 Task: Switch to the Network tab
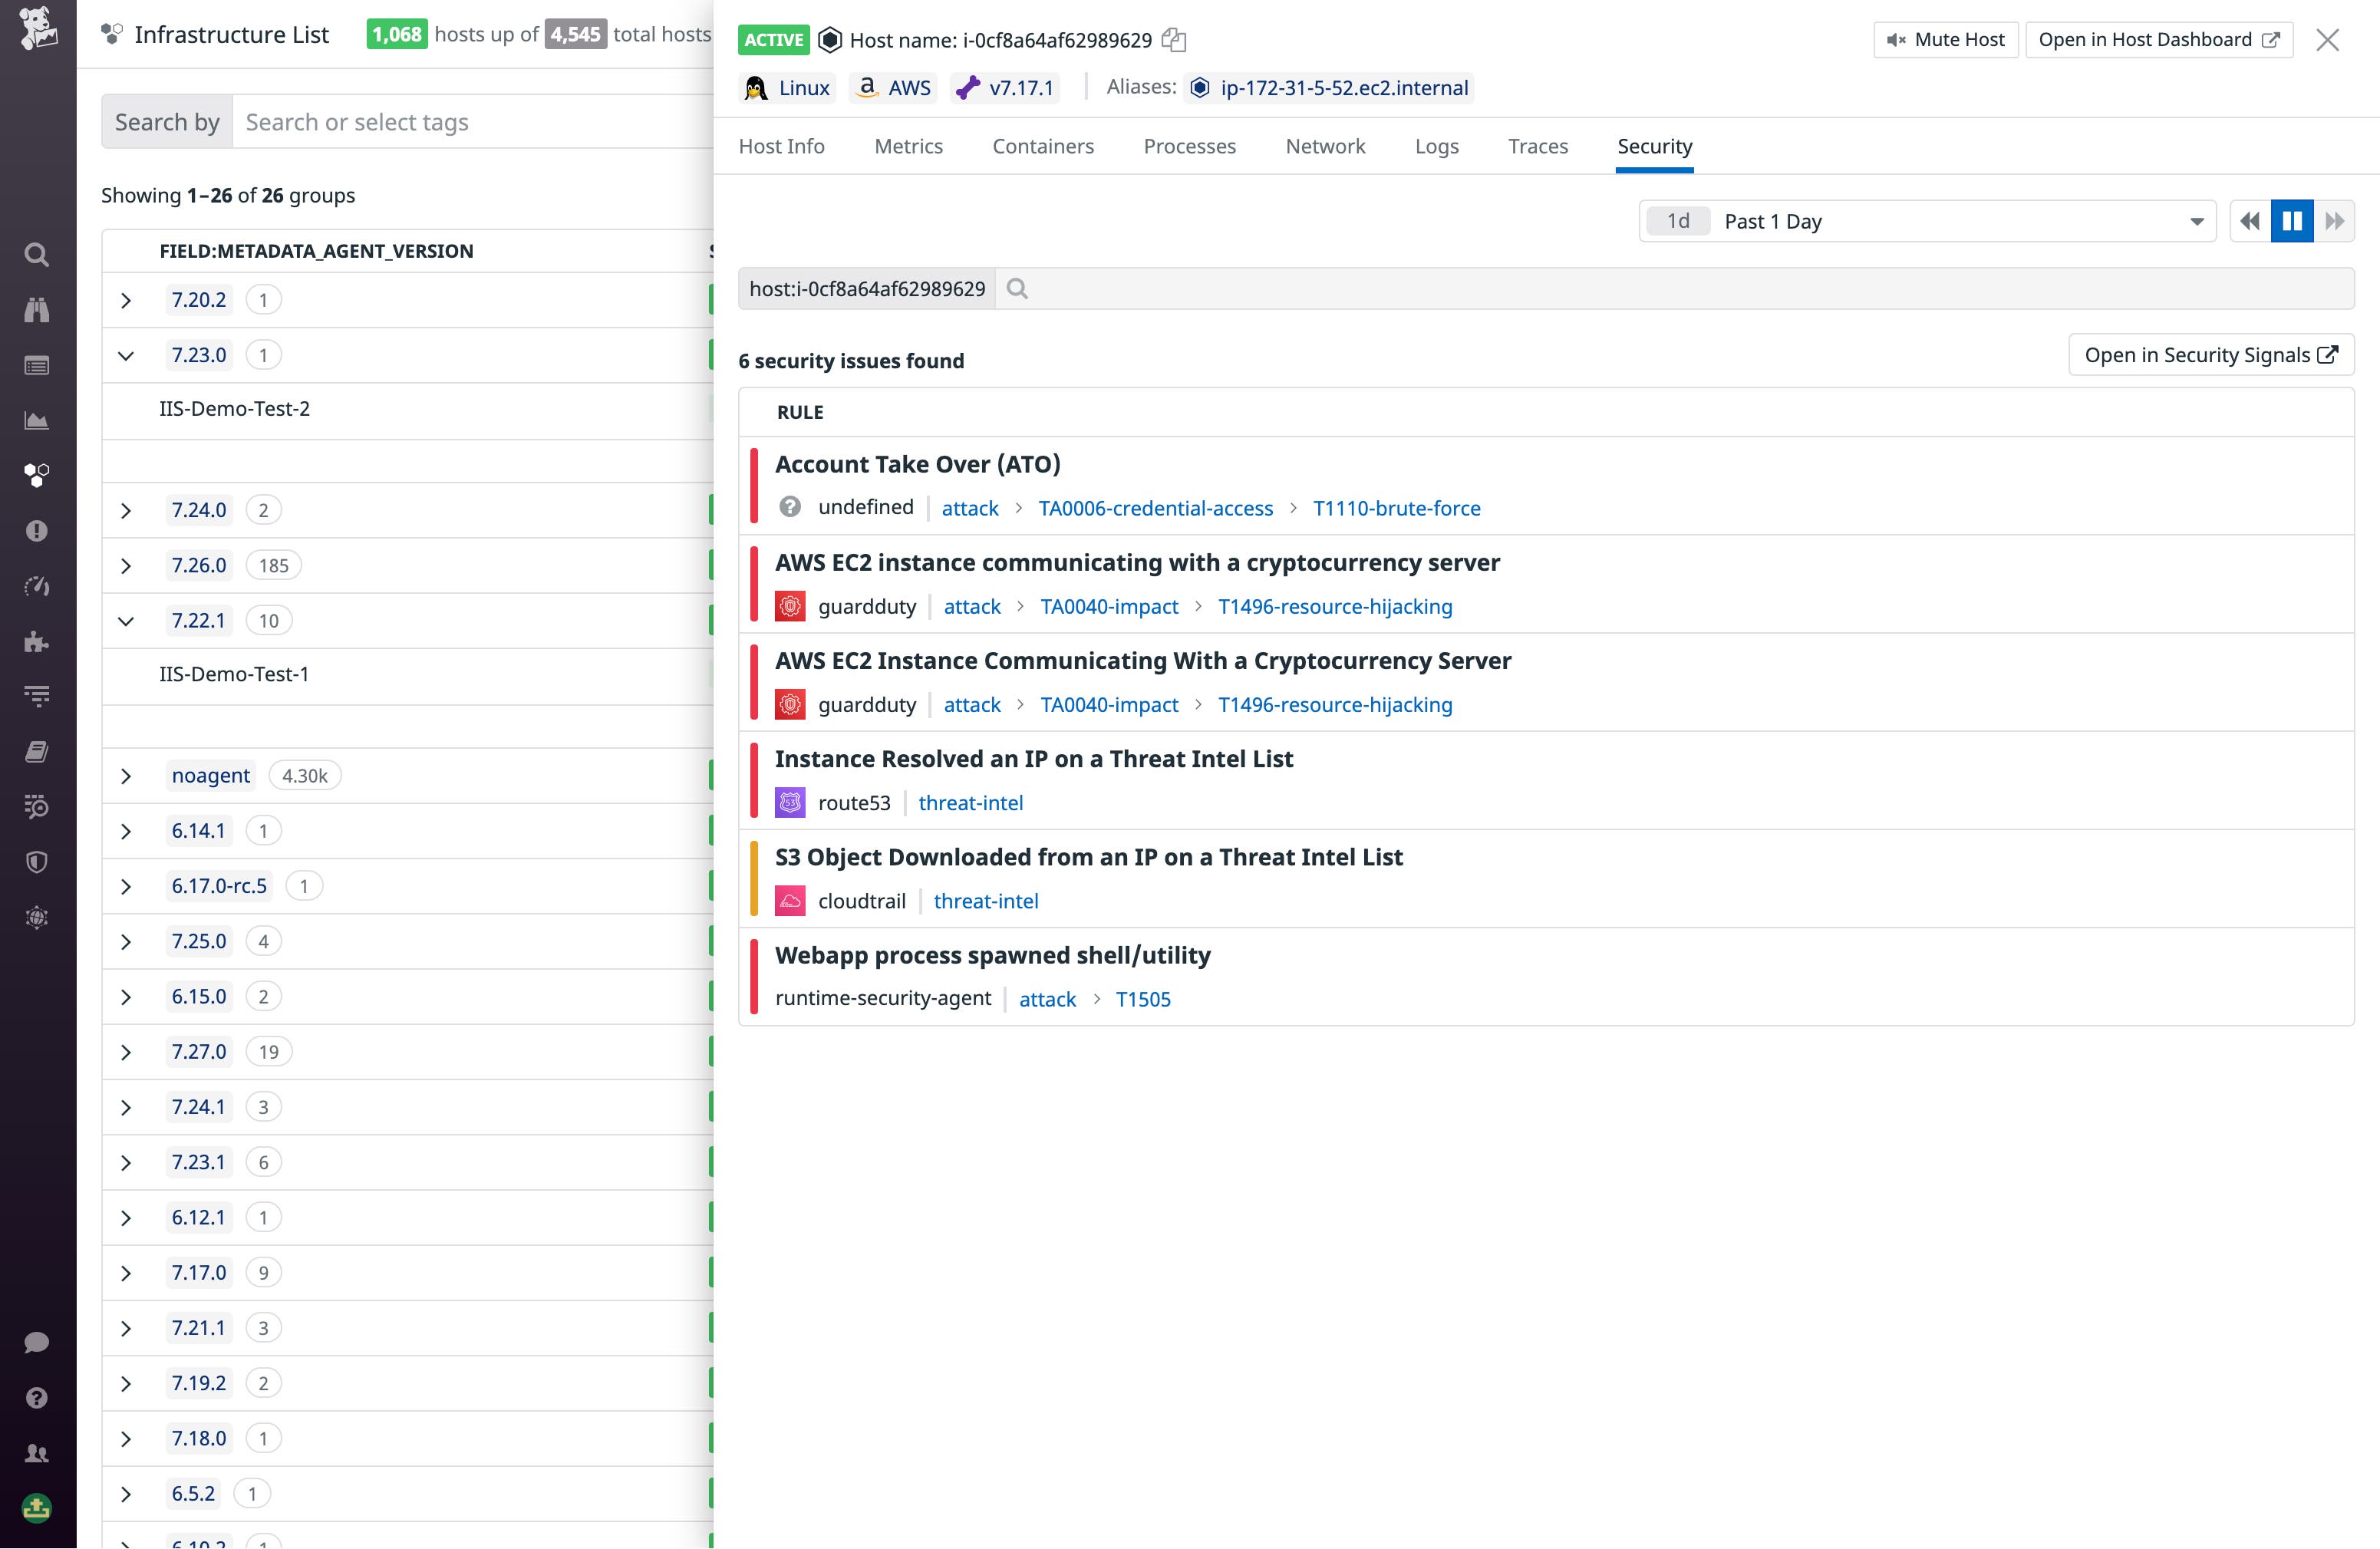tap(1325, 146)
